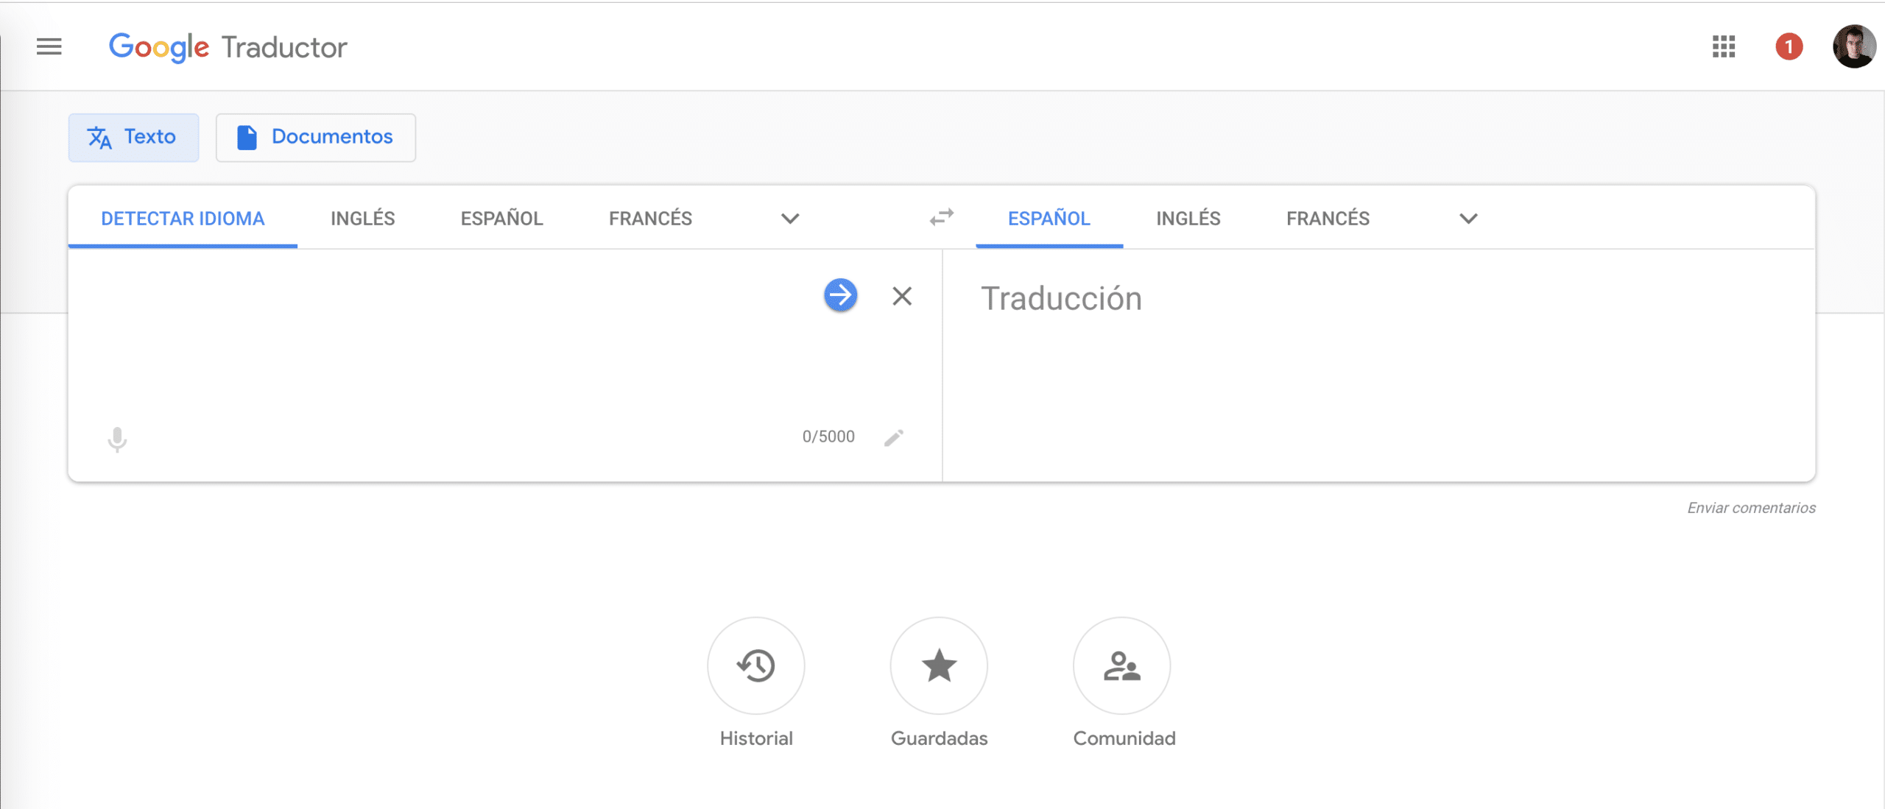This screenshot has width=1885, height=809.
Task: Open the account profile picture
Action: (1853, 46)
